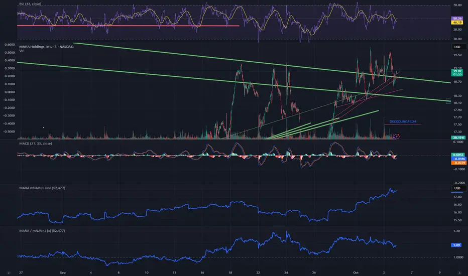Click the 19.50 price scale value

point(457,55)
